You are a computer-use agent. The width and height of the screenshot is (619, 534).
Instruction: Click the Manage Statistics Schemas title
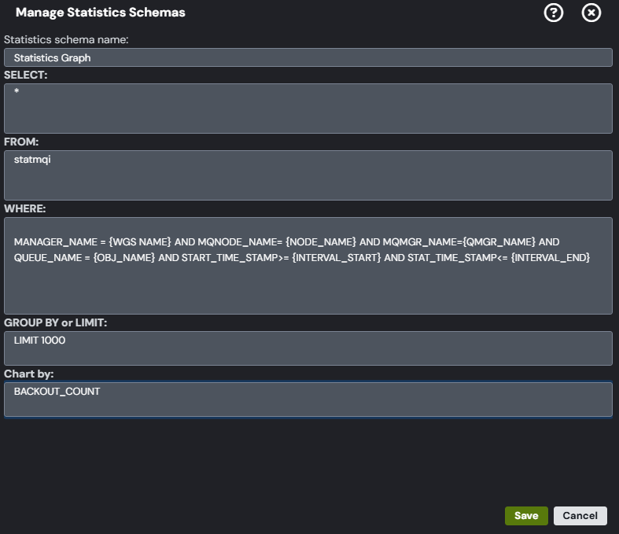coord(100,13)
